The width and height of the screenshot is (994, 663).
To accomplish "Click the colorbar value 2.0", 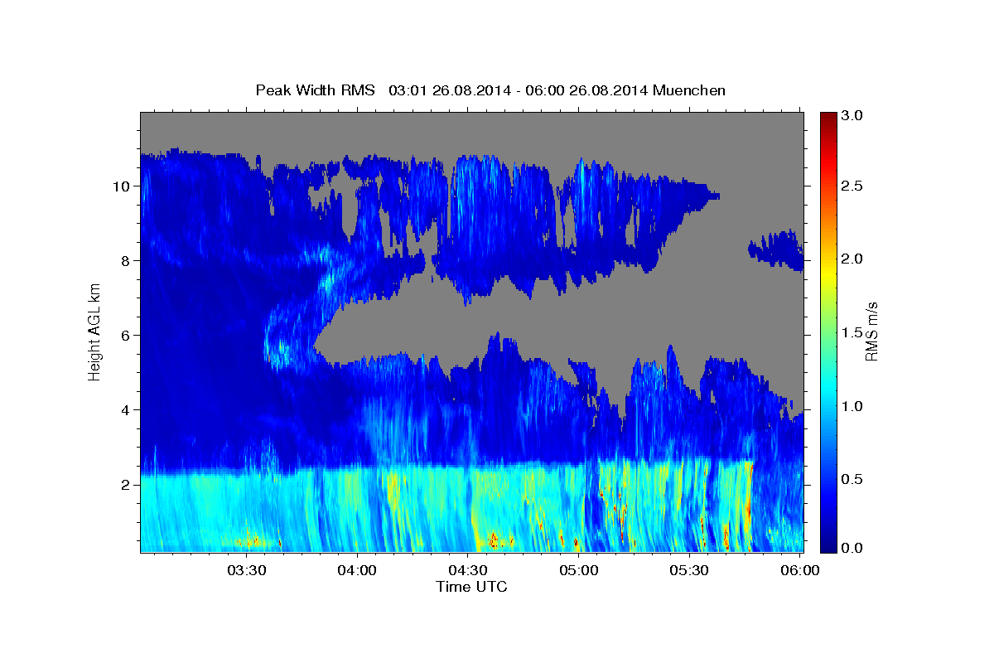I will pos(853,259).
